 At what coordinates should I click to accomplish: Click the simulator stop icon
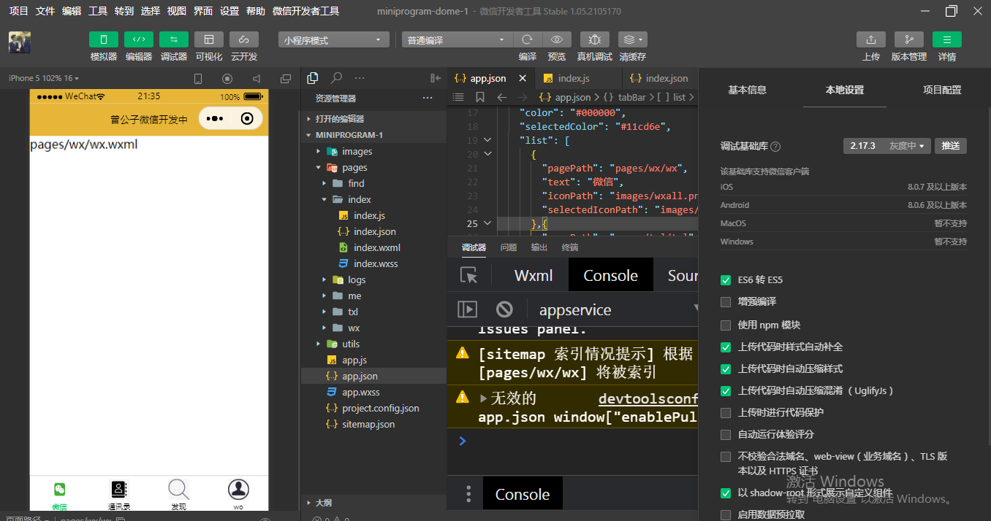click(227, 78)
